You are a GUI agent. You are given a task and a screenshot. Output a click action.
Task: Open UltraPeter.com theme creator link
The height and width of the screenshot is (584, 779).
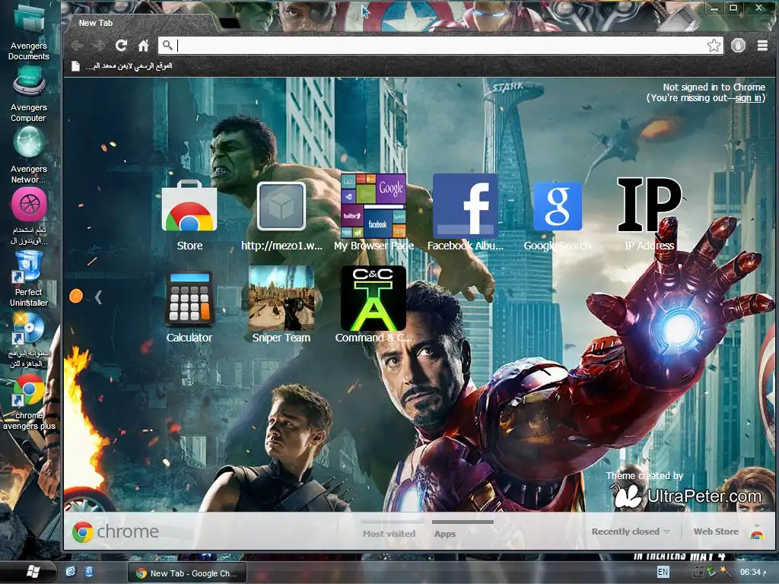point(688,496)
